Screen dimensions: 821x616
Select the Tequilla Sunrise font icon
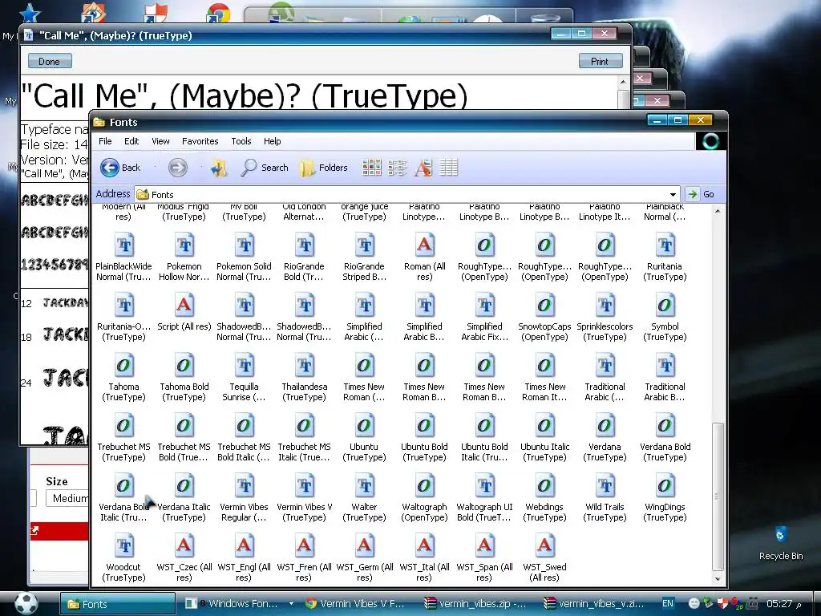point(244,366)
